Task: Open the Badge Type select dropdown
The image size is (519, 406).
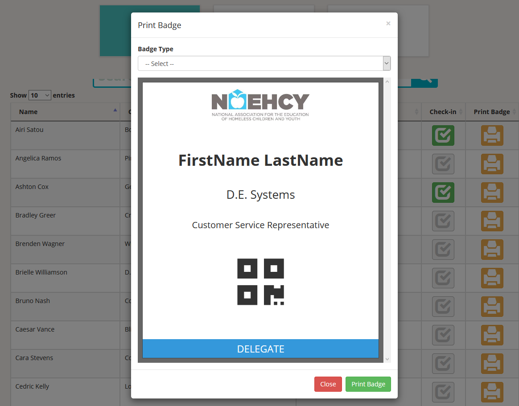Action: (264, 63)
